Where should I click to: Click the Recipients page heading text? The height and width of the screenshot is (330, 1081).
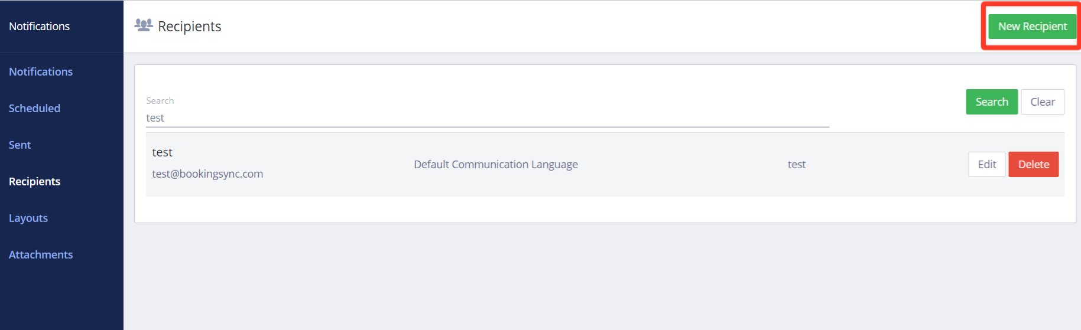pos(189,27)
